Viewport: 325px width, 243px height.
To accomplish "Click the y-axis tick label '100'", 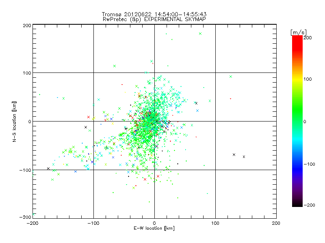I will 27,73.
